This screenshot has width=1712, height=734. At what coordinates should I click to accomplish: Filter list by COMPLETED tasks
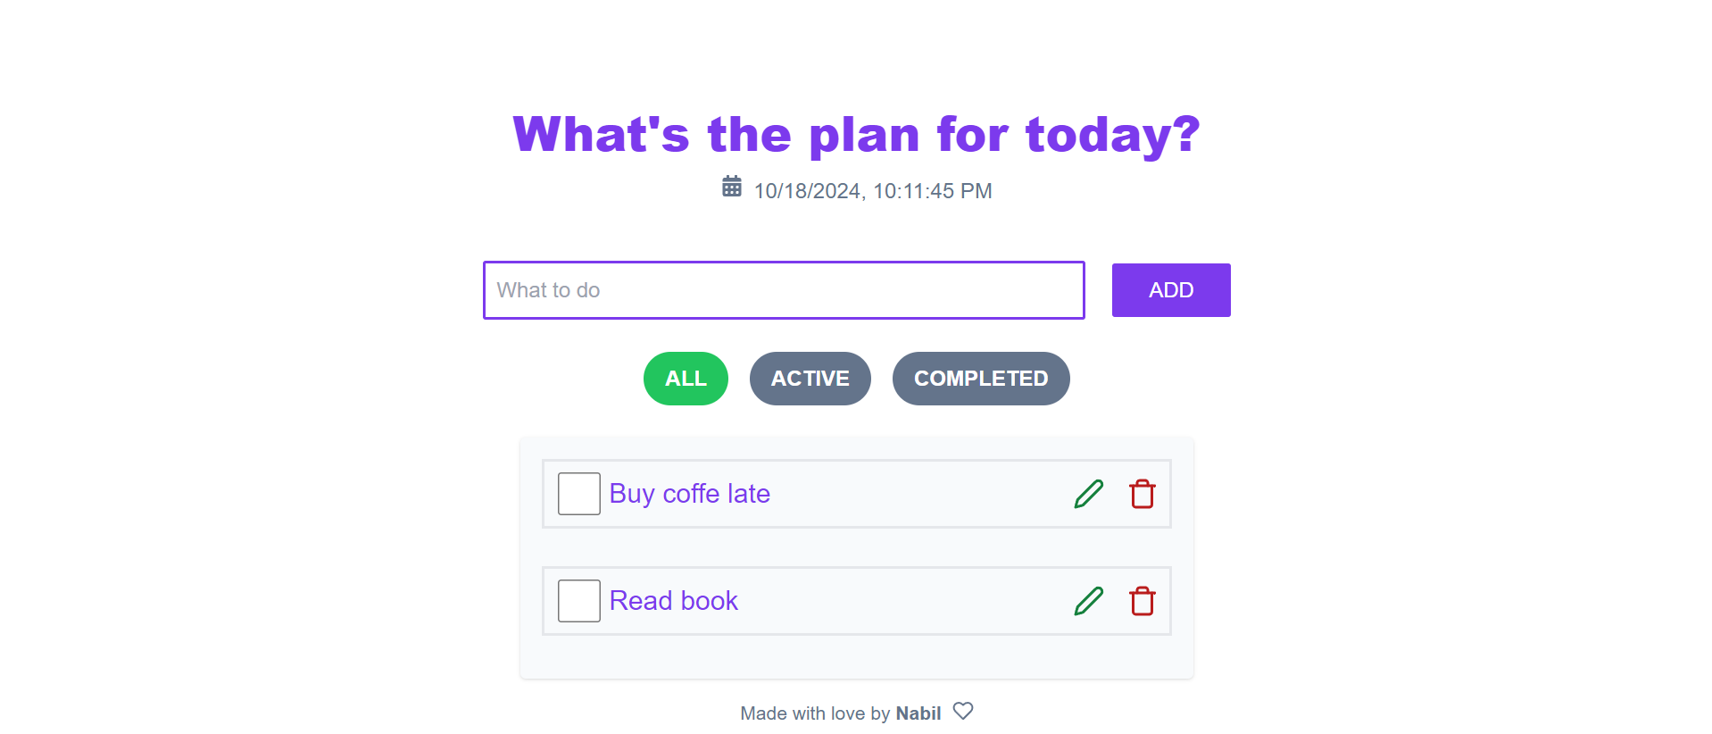pos(981,379)
